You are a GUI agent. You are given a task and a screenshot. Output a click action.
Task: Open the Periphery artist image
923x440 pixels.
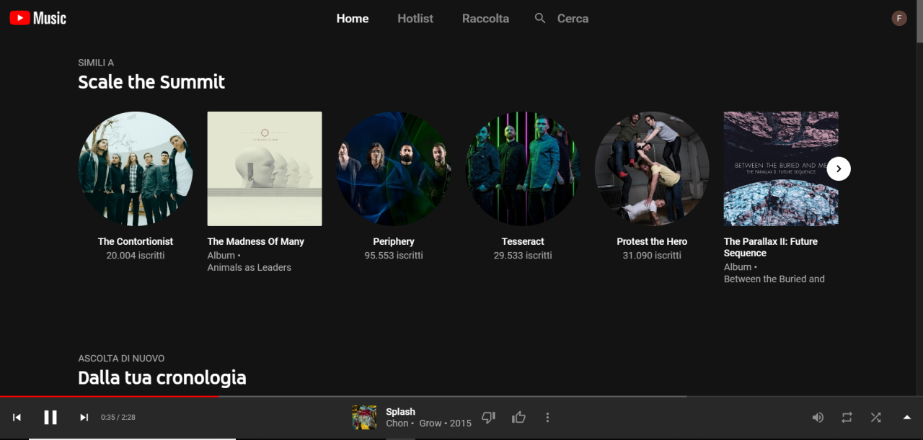tap(394, 169)
